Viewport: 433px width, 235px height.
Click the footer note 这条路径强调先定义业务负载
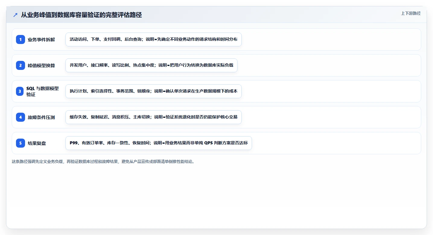point(103,161)
